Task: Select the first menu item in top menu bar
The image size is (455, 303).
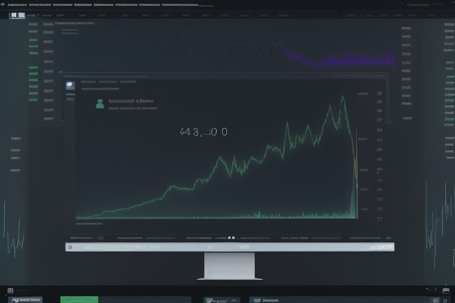Action: pyautogui.click(x=17, y=4)
